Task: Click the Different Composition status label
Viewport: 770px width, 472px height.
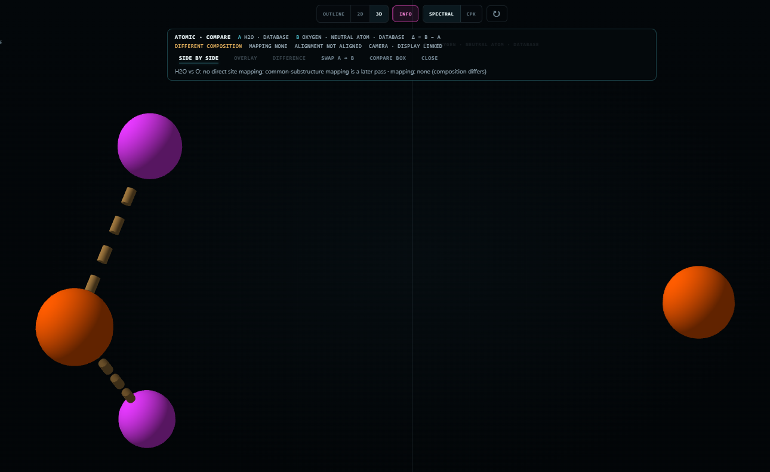Action: [208, 46]
